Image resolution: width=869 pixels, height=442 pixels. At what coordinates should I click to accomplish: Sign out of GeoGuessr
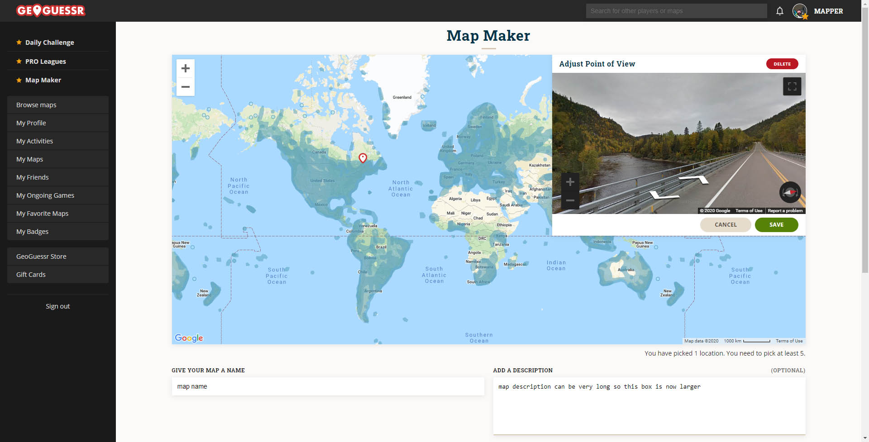[x=57, y=306]
